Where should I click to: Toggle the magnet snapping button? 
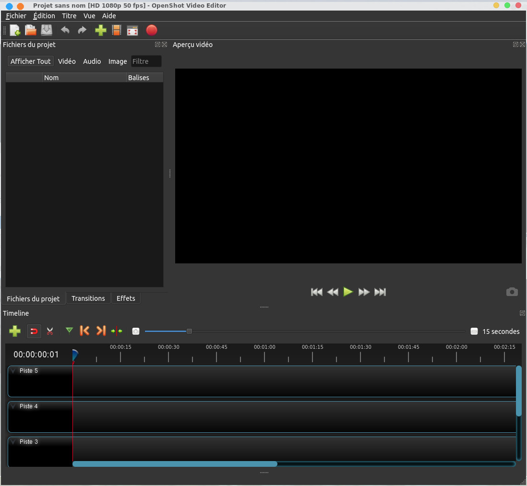[x=34, y=331]
